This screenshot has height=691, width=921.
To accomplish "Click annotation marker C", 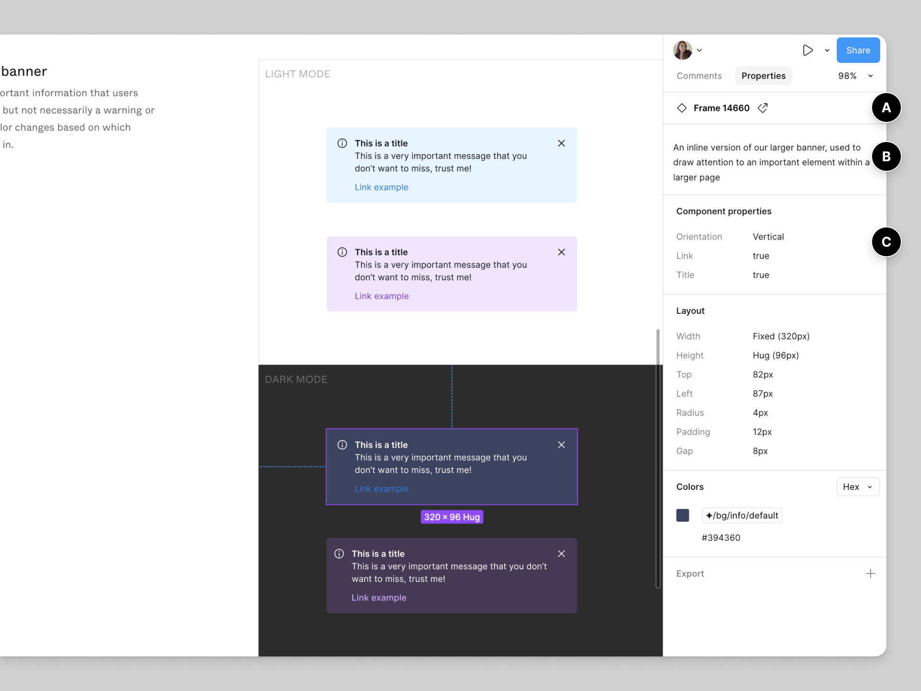I will click(x=886, y=242).
